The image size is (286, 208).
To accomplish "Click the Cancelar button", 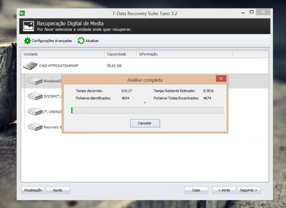I will pos(145,123).
